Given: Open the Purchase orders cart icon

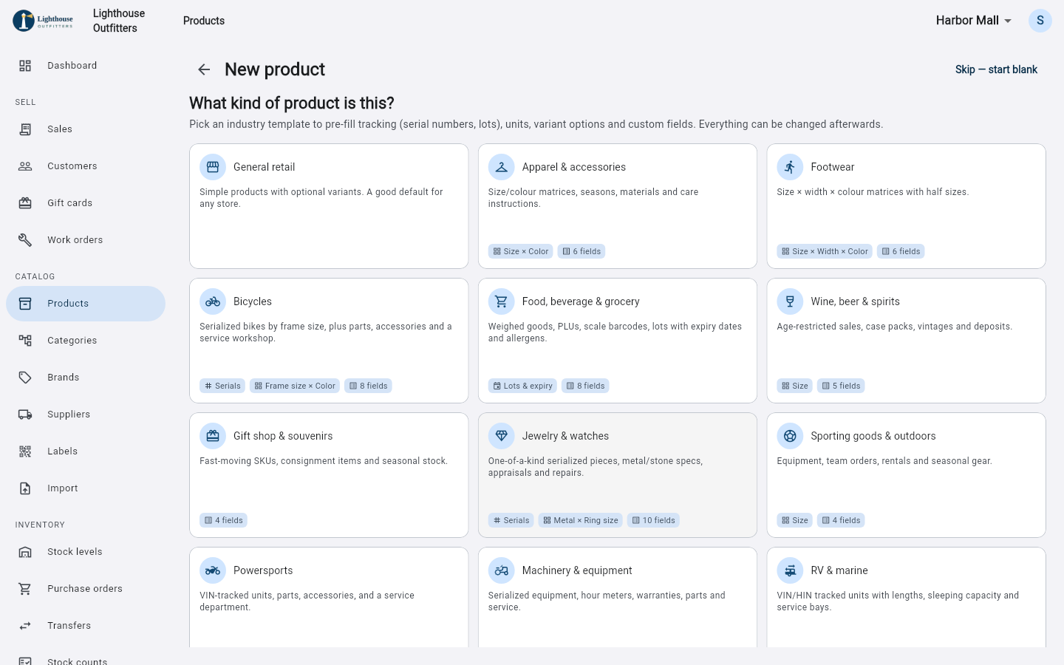Looking at the screenshot, I should 25,589.
